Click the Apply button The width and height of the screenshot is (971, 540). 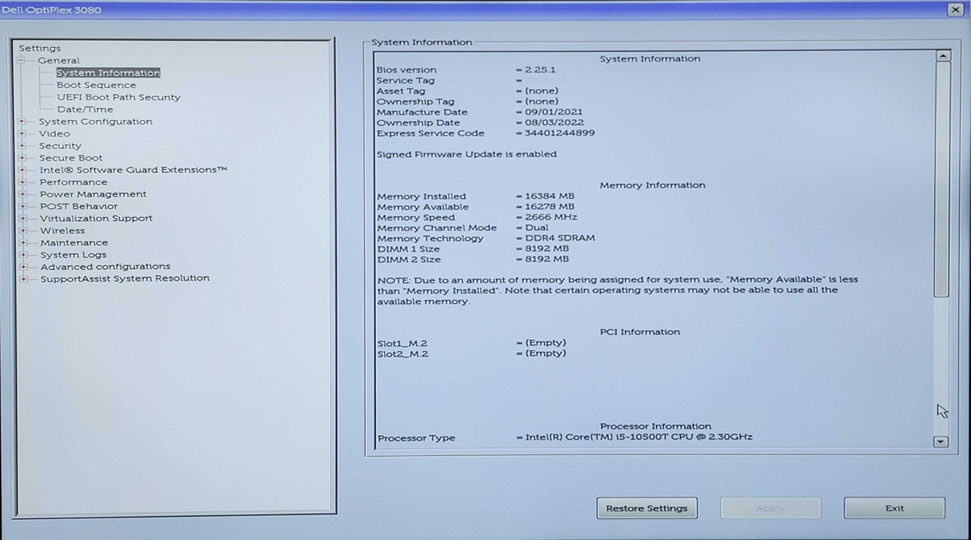[x=770, y=508]
